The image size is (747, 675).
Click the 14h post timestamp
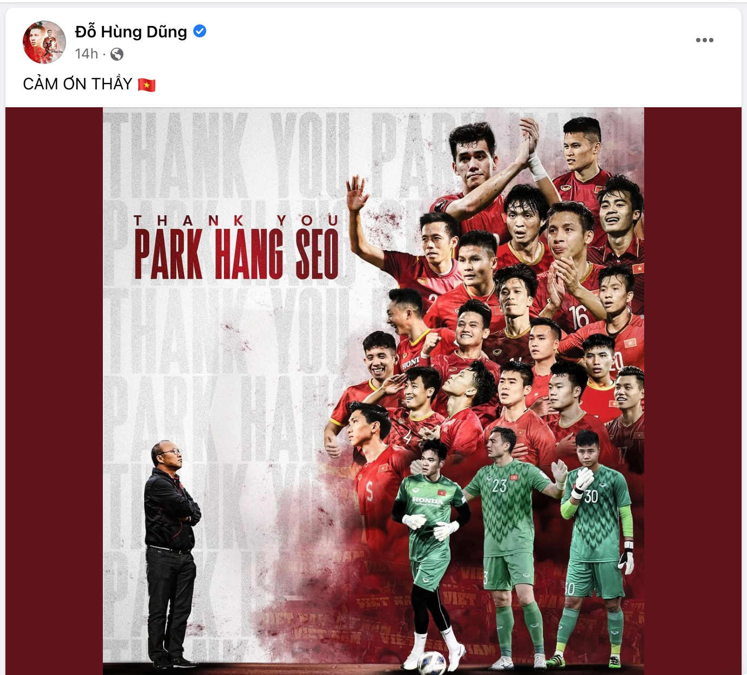(87, 54)
